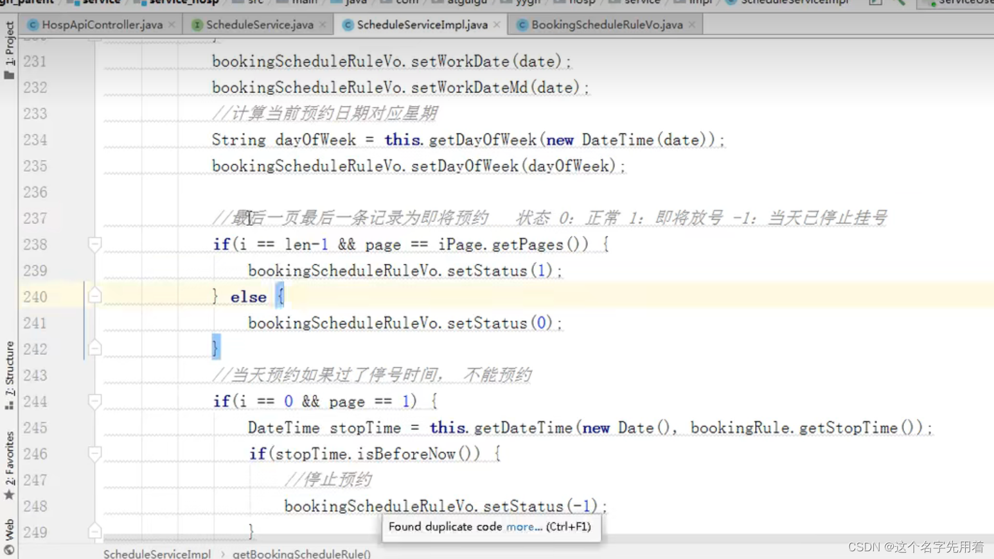This screenshot has height=559, width=994.
Task: Click line number 236 in the gutter
Action: pyautogui.click(x=35, y=193)
